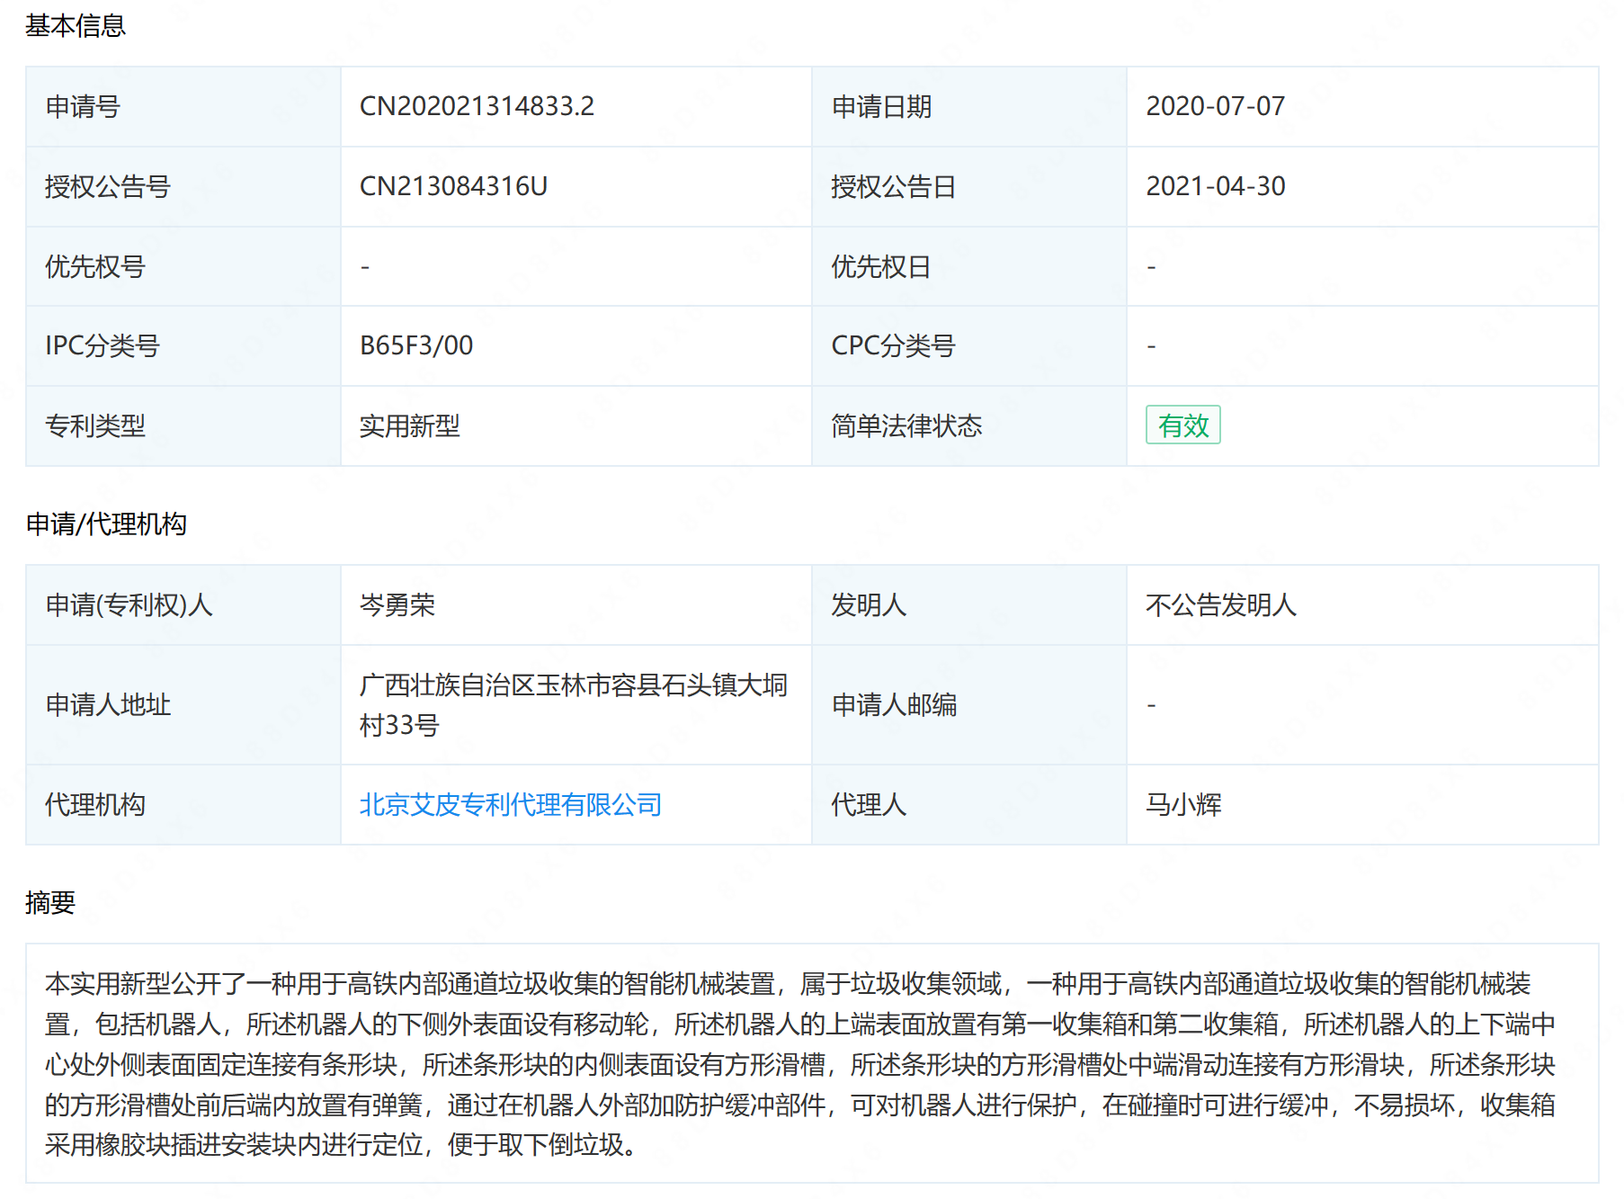1624x1199 pixels.
Task: Click the 代理人 label cell
Action: point(969,804)
